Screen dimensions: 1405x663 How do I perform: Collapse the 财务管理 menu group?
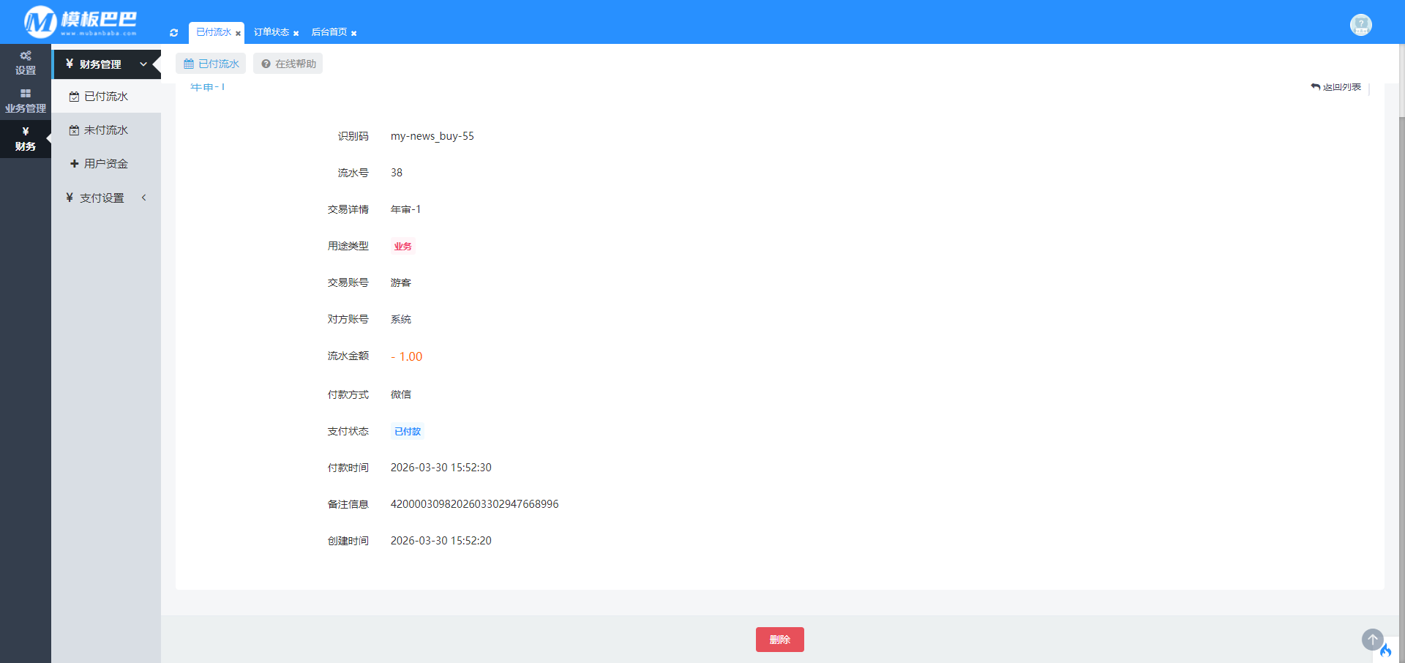143,64
